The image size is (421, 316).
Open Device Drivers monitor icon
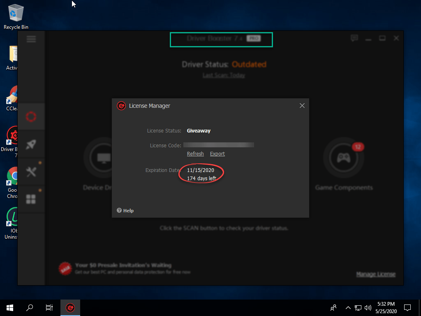pyautogui.click(x=104, y=158)
